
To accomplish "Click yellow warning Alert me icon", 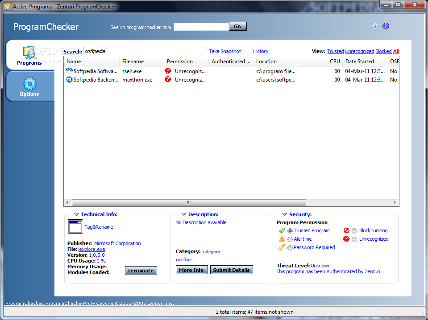I will pos(282,239).
